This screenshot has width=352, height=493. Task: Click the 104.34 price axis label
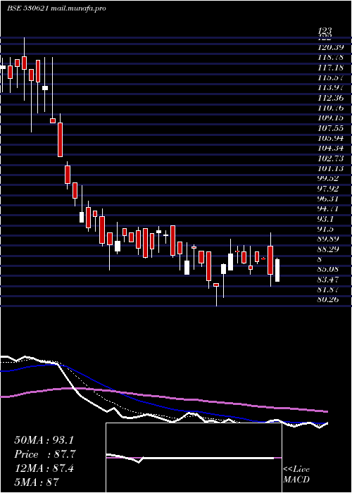click(331, 148)
